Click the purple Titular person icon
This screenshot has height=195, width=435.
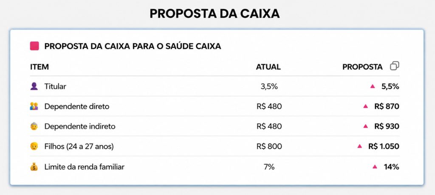pos(34,86)
